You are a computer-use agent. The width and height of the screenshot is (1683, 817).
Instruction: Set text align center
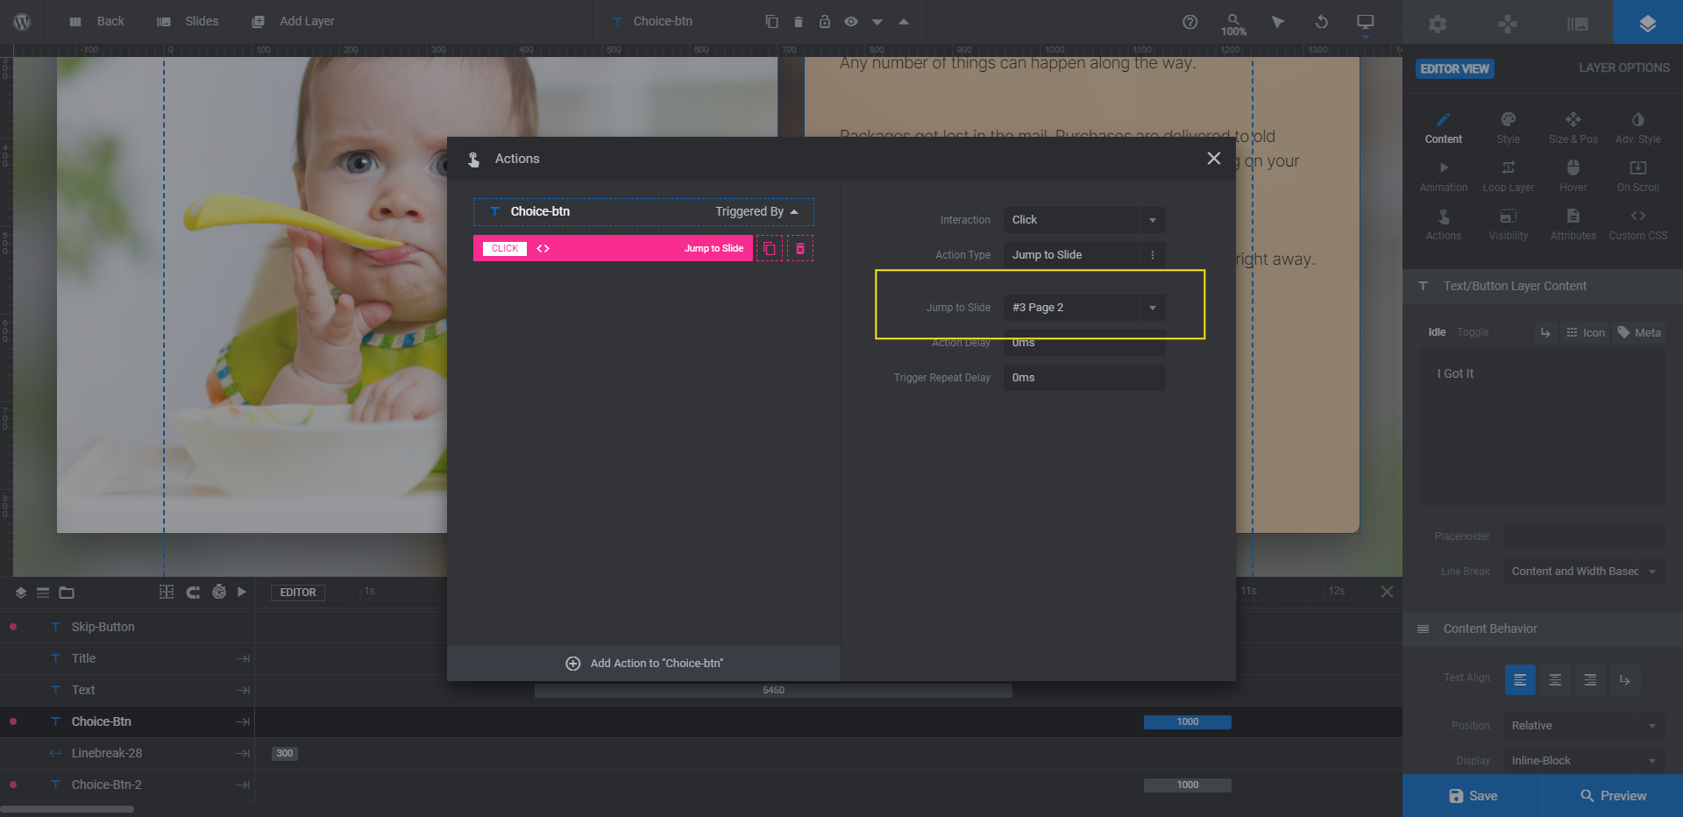coord(1555,680)
